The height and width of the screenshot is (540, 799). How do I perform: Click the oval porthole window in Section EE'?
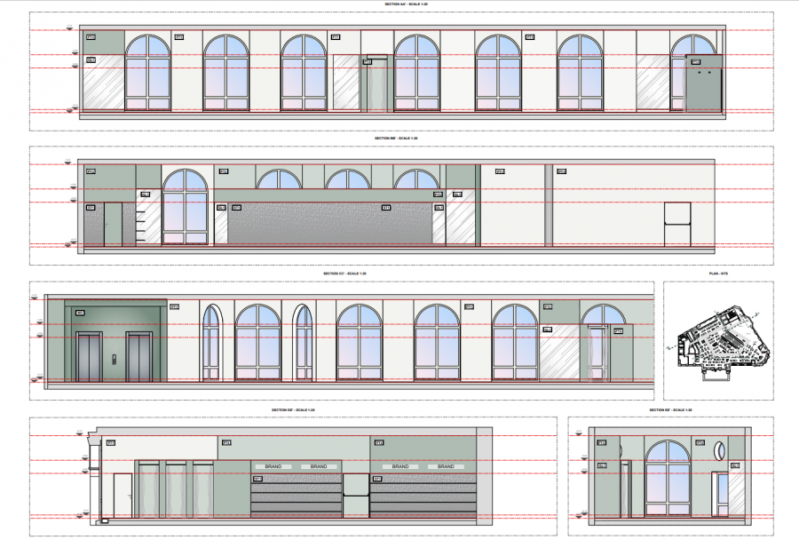point(719,450)
